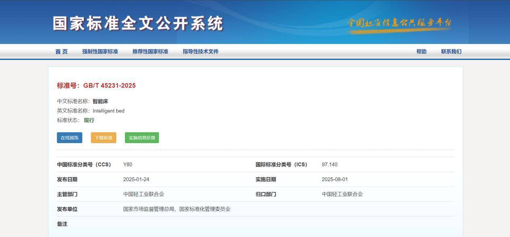Image resolution: width=510 pixels, height=237 pixels.
Task: Click the publish date 2025-01-24
Action: point(136,179)
